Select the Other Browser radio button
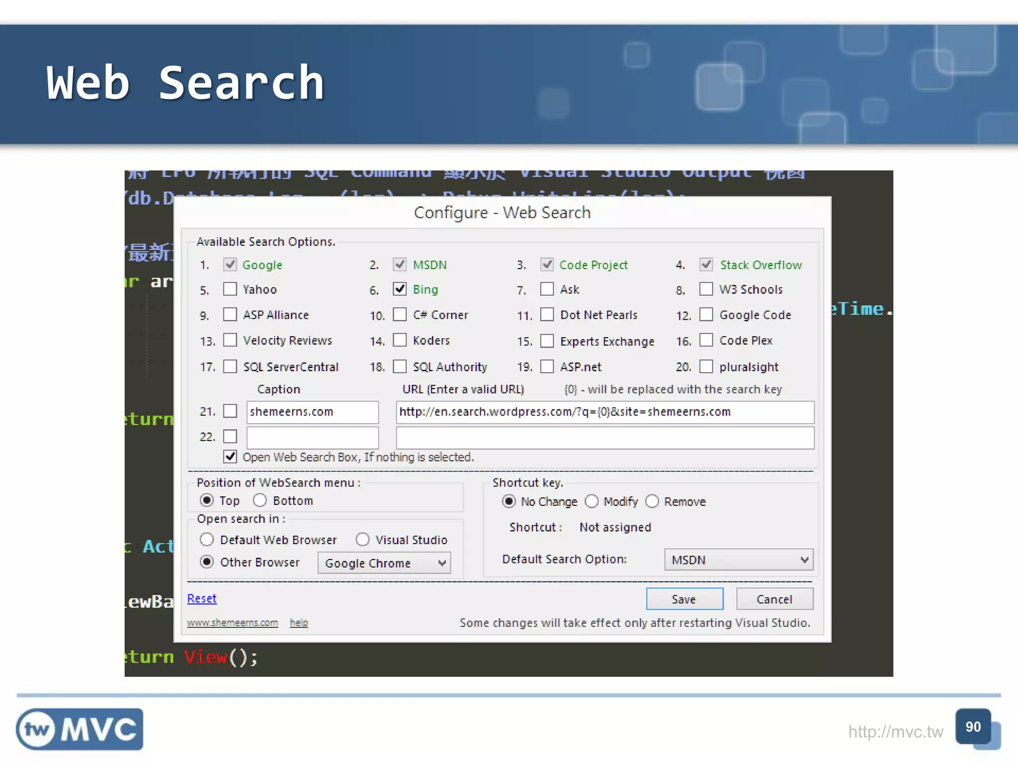 pos(207,562)
